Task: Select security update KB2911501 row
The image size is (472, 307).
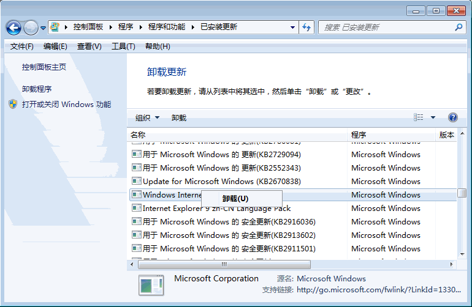Action: [294, 249]
